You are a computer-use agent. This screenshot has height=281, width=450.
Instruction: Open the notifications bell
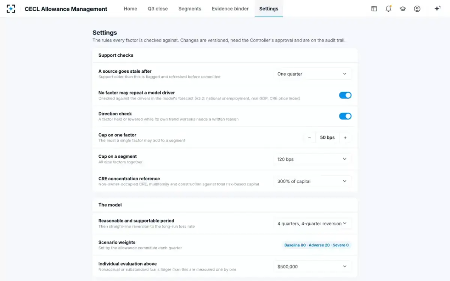(x=388, y=9)
